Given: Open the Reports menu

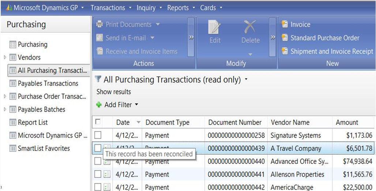Looking at the screenshot, I should coord(181,8).
